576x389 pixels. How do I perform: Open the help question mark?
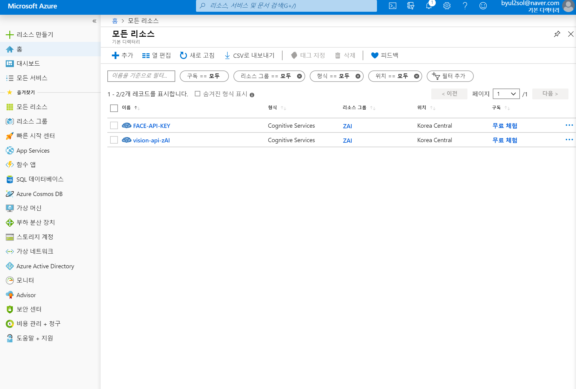click(465, 6)
